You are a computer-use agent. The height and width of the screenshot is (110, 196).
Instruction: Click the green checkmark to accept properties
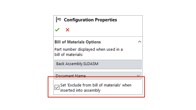57,30
